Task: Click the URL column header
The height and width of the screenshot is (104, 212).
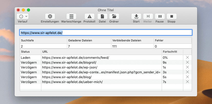Action: [x=102, y=52]
